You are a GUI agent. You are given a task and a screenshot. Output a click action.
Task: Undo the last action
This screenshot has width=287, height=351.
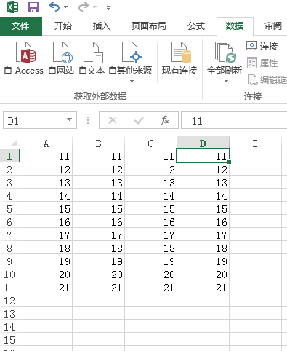(x=54, y=7)
